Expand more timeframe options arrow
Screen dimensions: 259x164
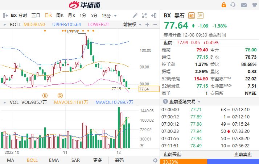[115, 16]
